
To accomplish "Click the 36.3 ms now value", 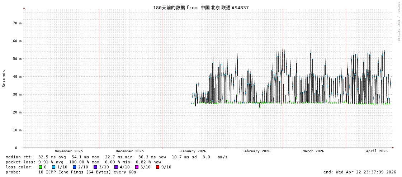I will coord(152,157).
